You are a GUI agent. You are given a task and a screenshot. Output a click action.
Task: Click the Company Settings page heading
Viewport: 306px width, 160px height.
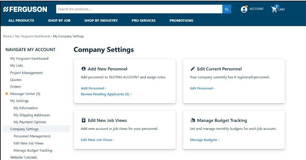(104, 50)
